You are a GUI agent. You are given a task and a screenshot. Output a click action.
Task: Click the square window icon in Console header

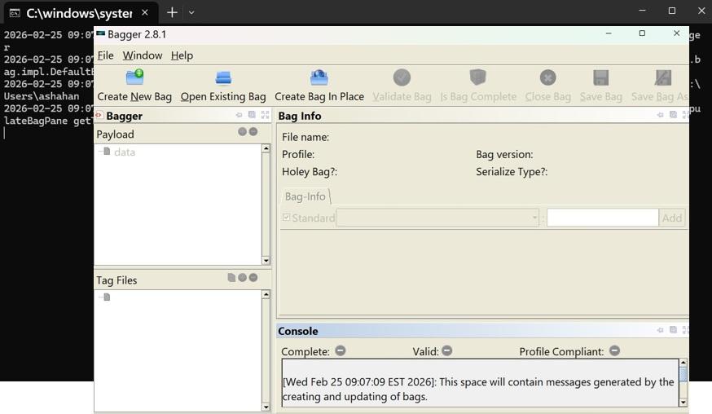(x=673, y=330)
